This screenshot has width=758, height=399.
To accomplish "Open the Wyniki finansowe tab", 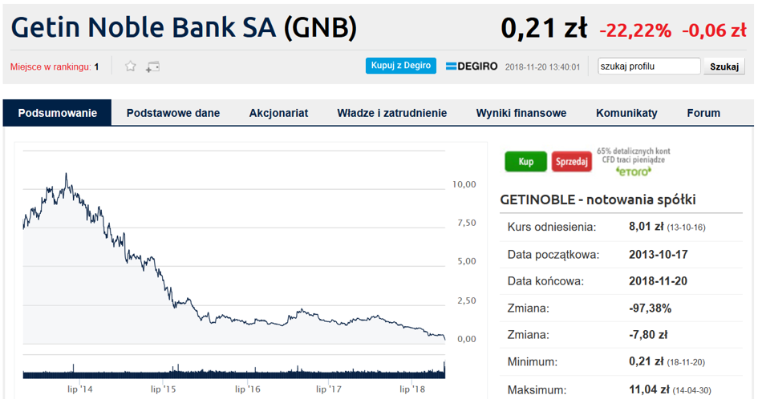I will point(521,113).
